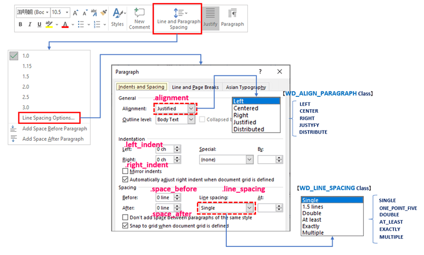Increase font size with grow icon
The width and height of the screenshot is (424, 255).
tap(76, 13)
